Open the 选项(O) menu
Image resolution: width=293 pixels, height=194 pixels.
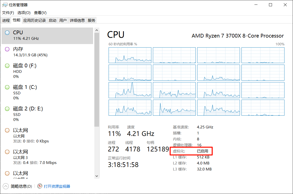tap(24, 13)
